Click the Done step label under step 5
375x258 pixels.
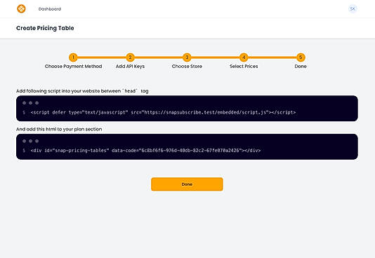pos(301,67)
